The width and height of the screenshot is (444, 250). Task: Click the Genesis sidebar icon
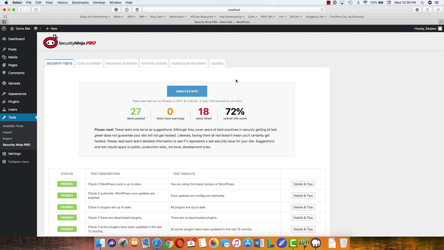[5, 83]
